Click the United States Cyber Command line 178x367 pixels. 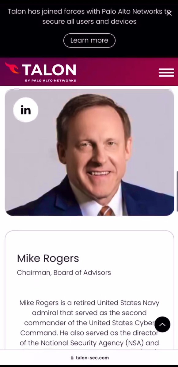coord(89,323)
